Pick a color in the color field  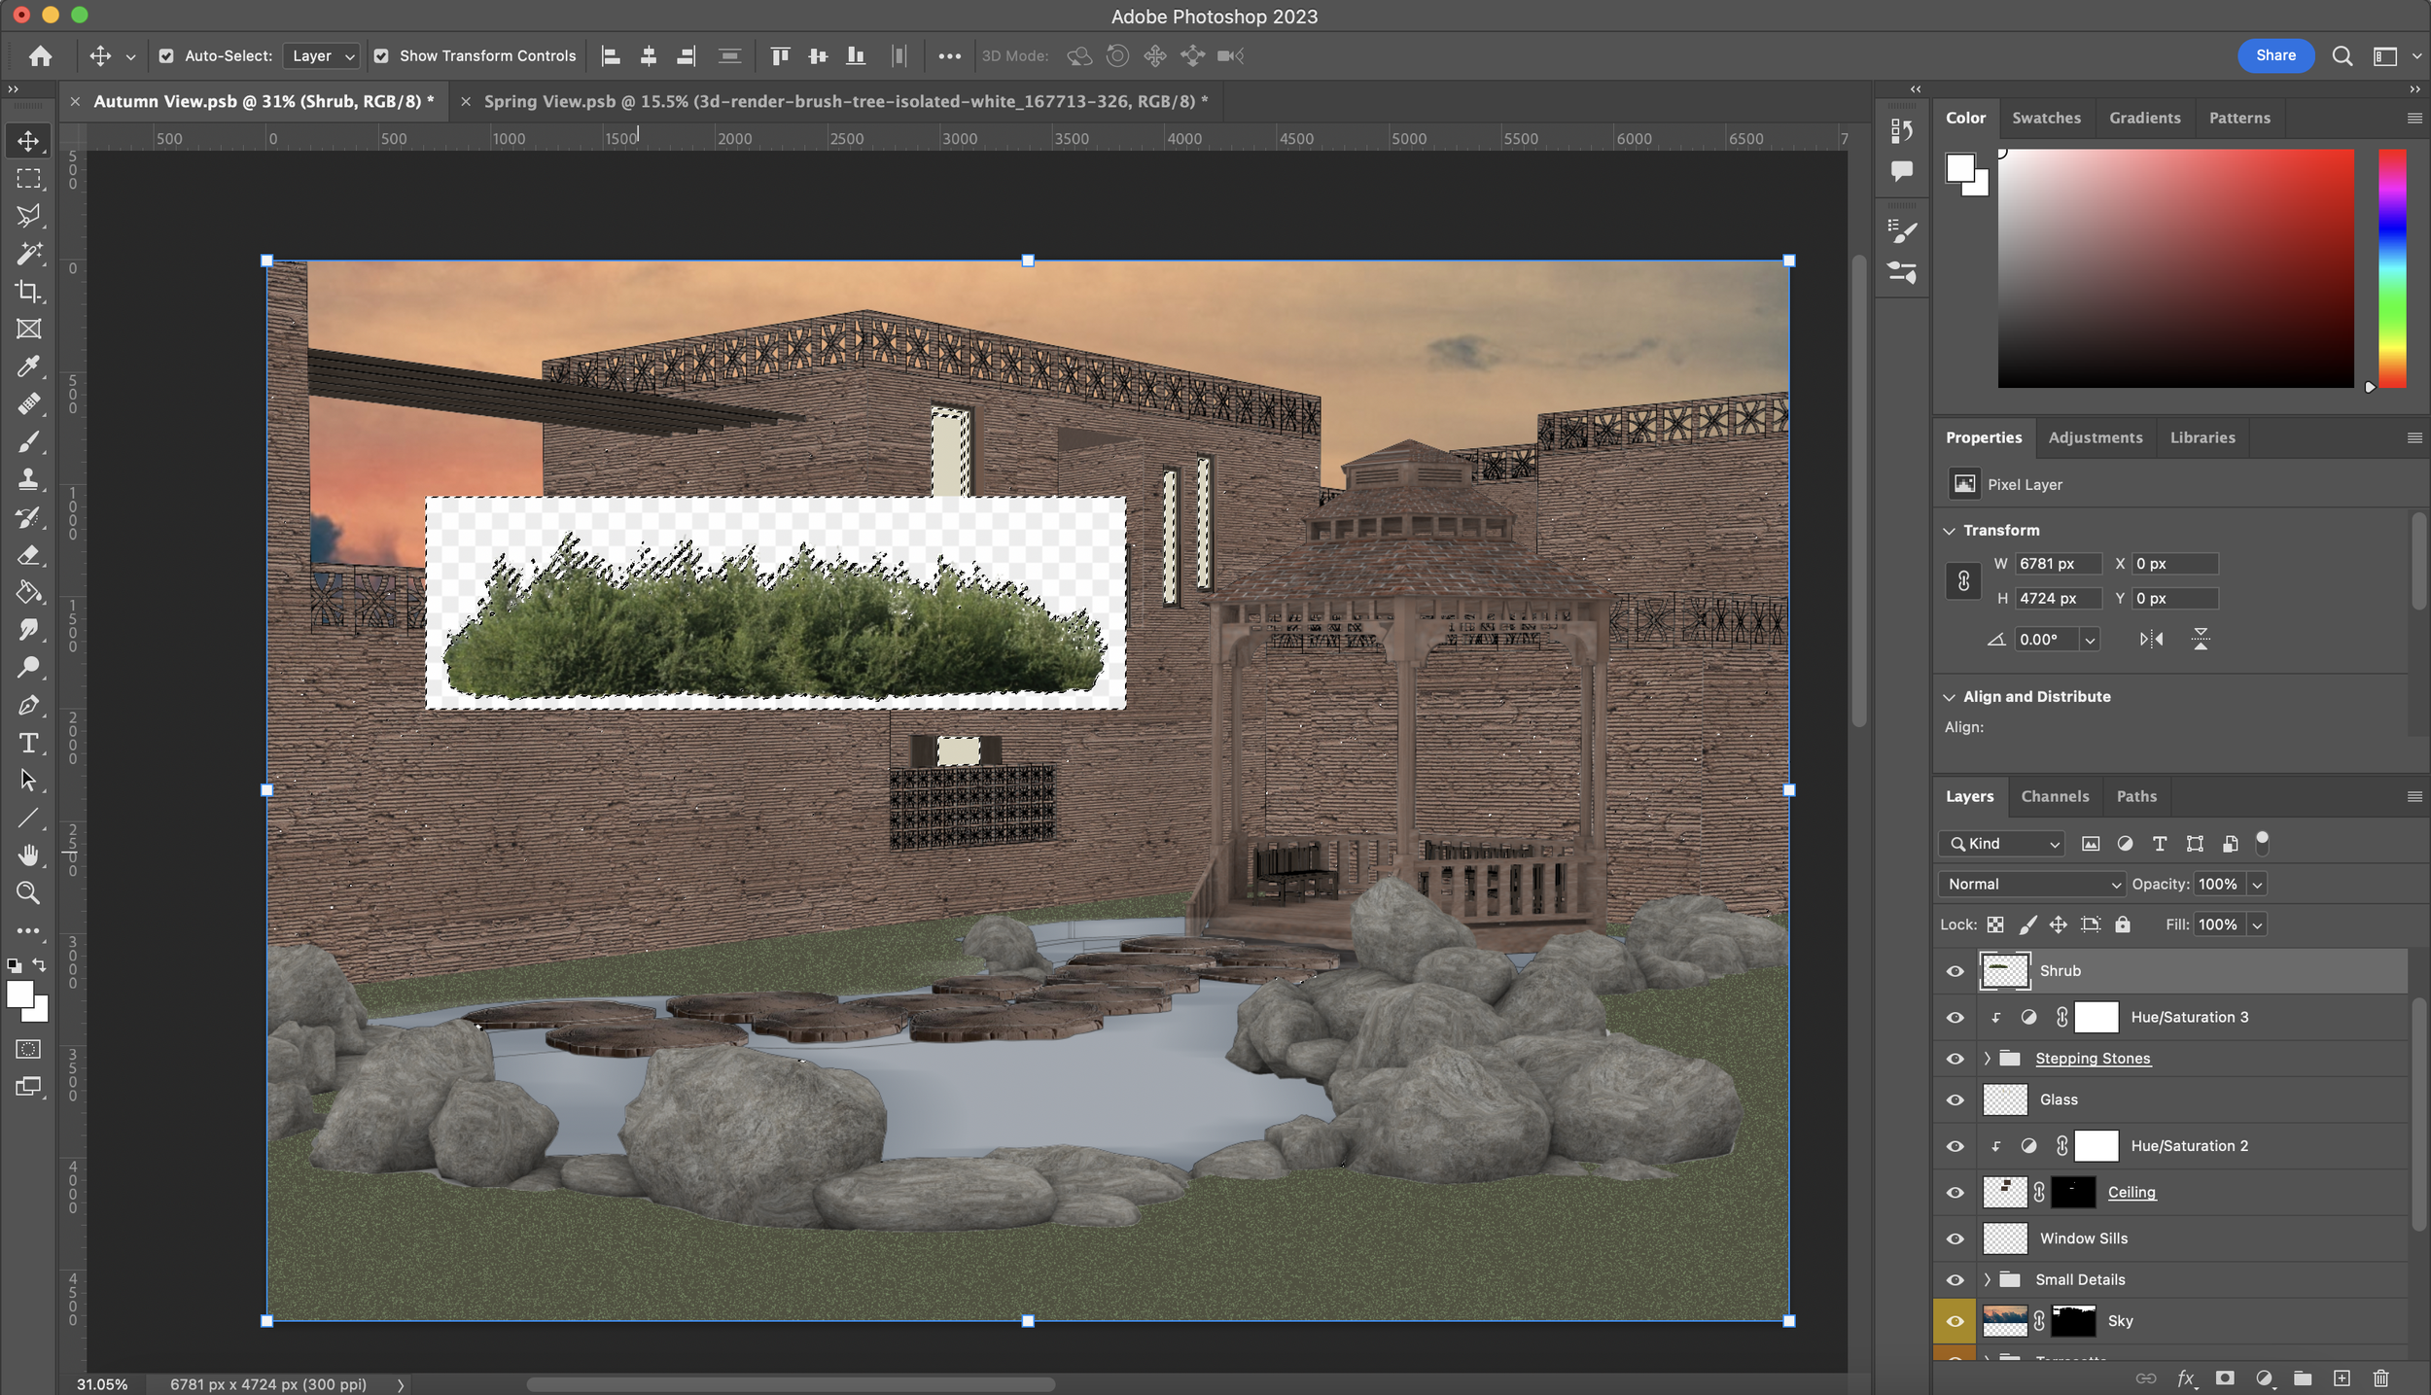2175,268
